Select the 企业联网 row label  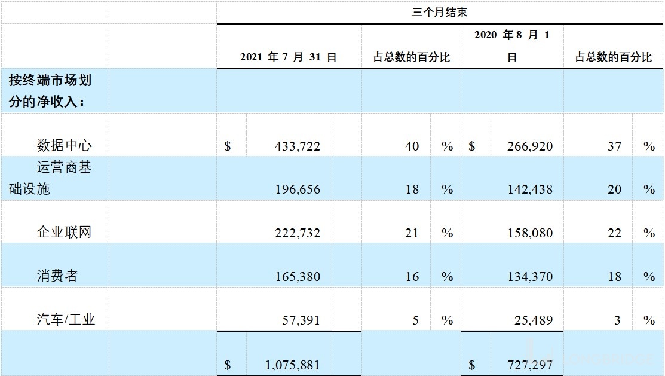pos(64,232)
